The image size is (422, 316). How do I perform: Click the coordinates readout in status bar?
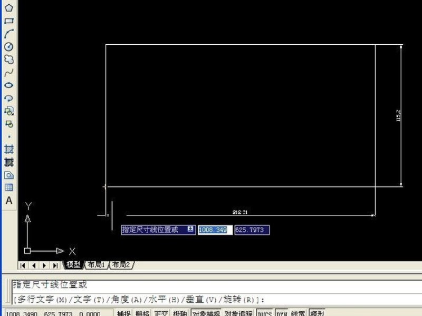coord(53,313)
